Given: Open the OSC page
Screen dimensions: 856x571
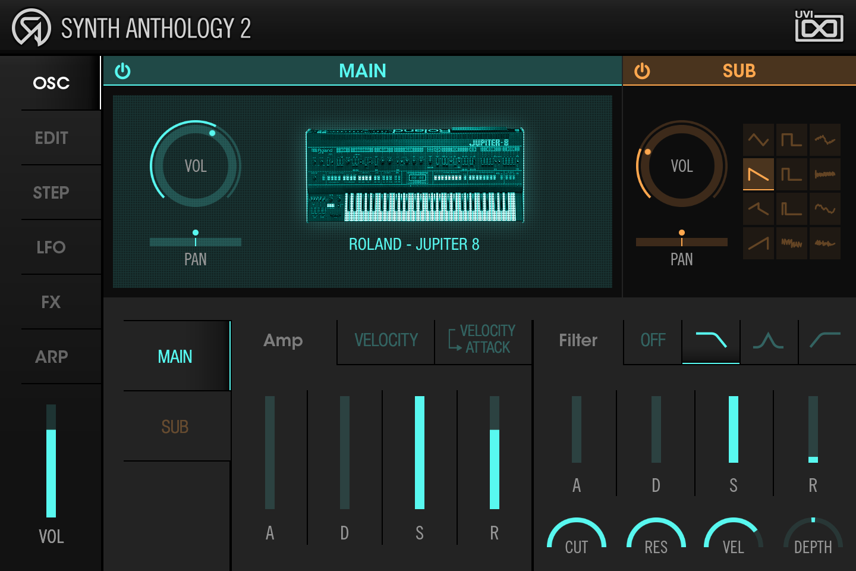Looking at the screenshot, I should [x=51, y=83].
